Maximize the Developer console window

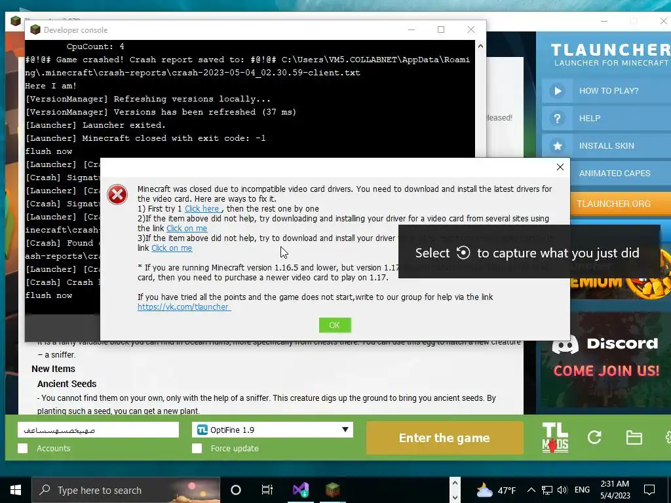[441, 29]
